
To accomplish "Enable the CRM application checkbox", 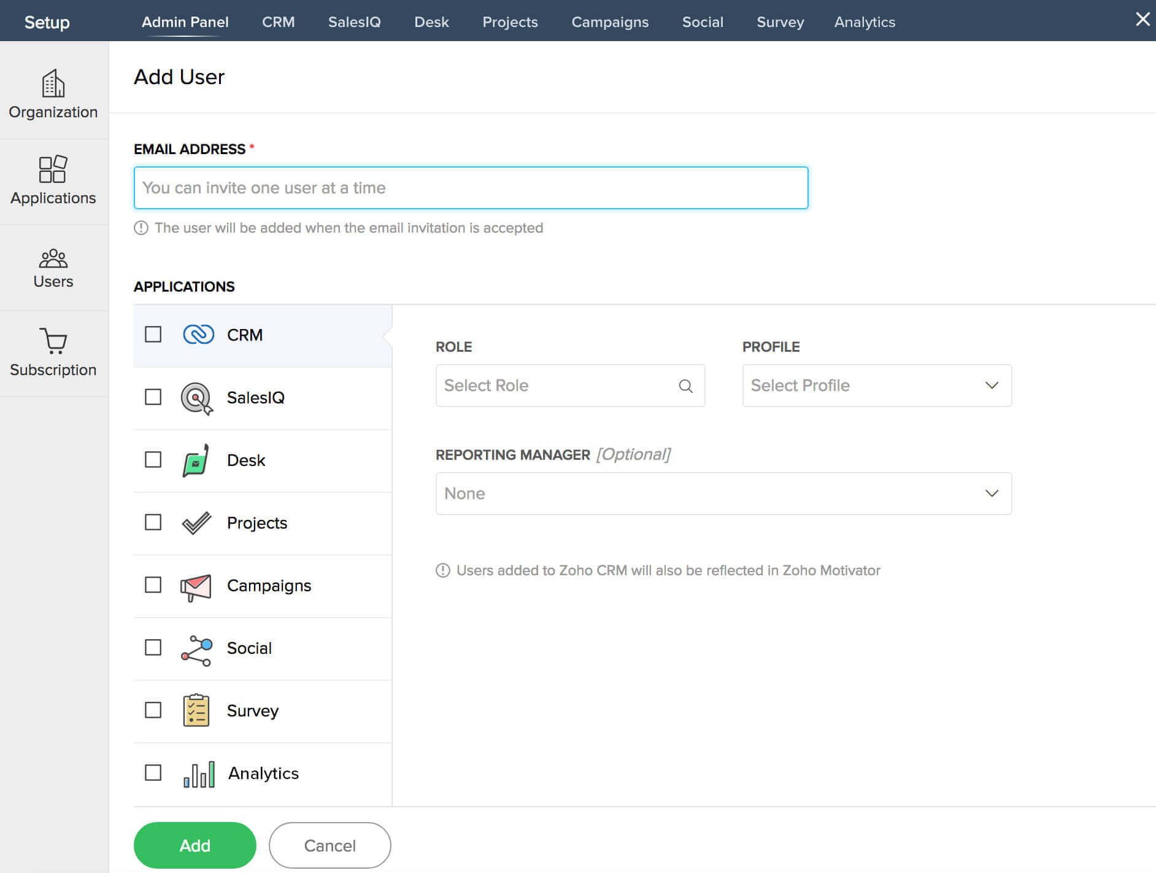I will click(x=153, y=335).
